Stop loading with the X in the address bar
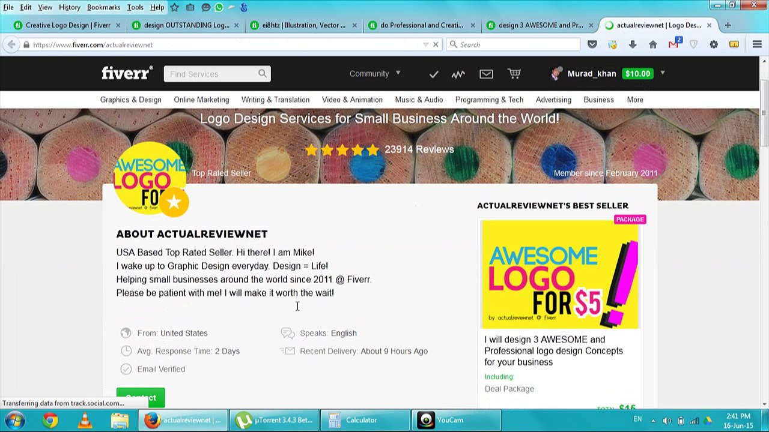This screenshot has height=432, width=769. (436, 44)
